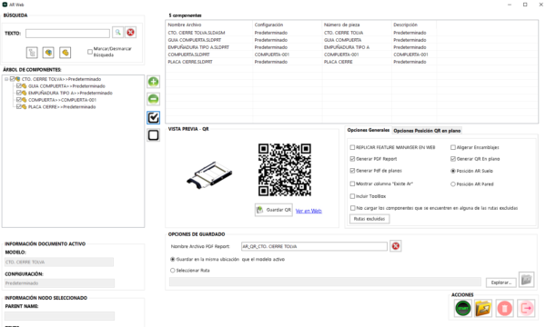Click the Nombre Archivo PDF Report field

[x=314, y=246]
